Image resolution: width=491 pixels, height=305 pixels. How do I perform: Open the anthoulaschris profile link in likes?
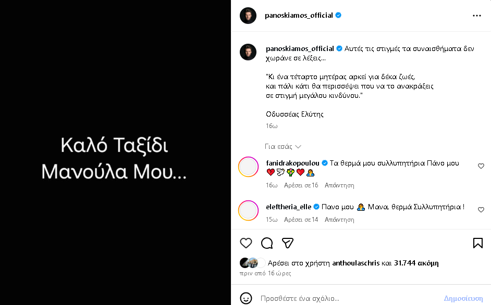[x=356, y=263]
